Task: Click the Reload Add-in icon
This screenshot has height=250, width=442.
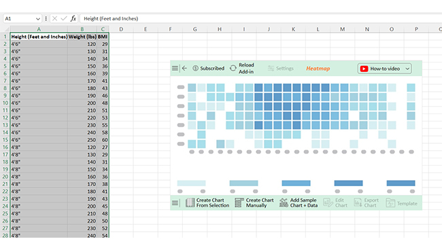Action: click(233, 68)
